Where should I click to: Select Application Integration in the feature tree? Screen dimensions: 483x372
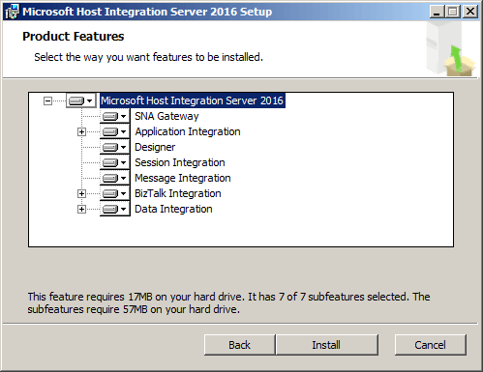click(x=188, y=131)
